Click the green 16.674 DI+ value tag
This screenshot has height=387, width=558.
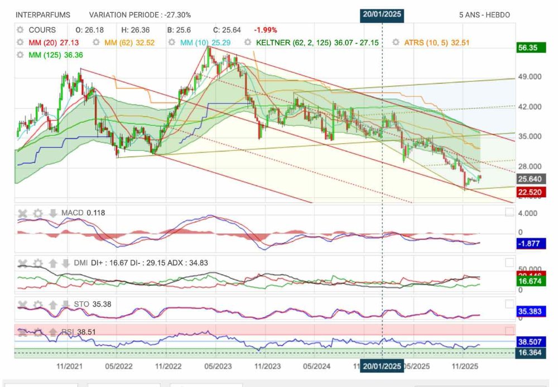531,281
